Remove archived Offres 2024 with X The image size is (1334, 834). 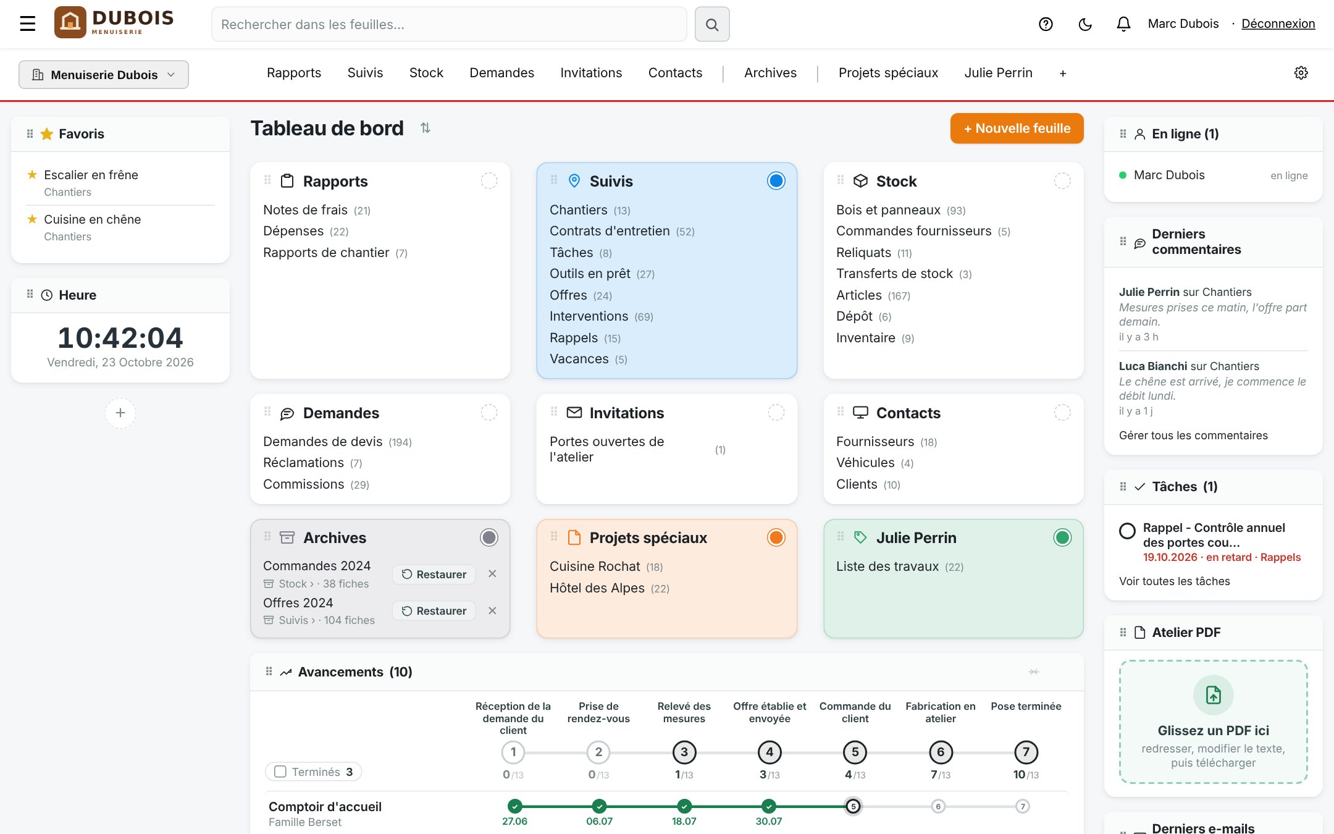492,610
